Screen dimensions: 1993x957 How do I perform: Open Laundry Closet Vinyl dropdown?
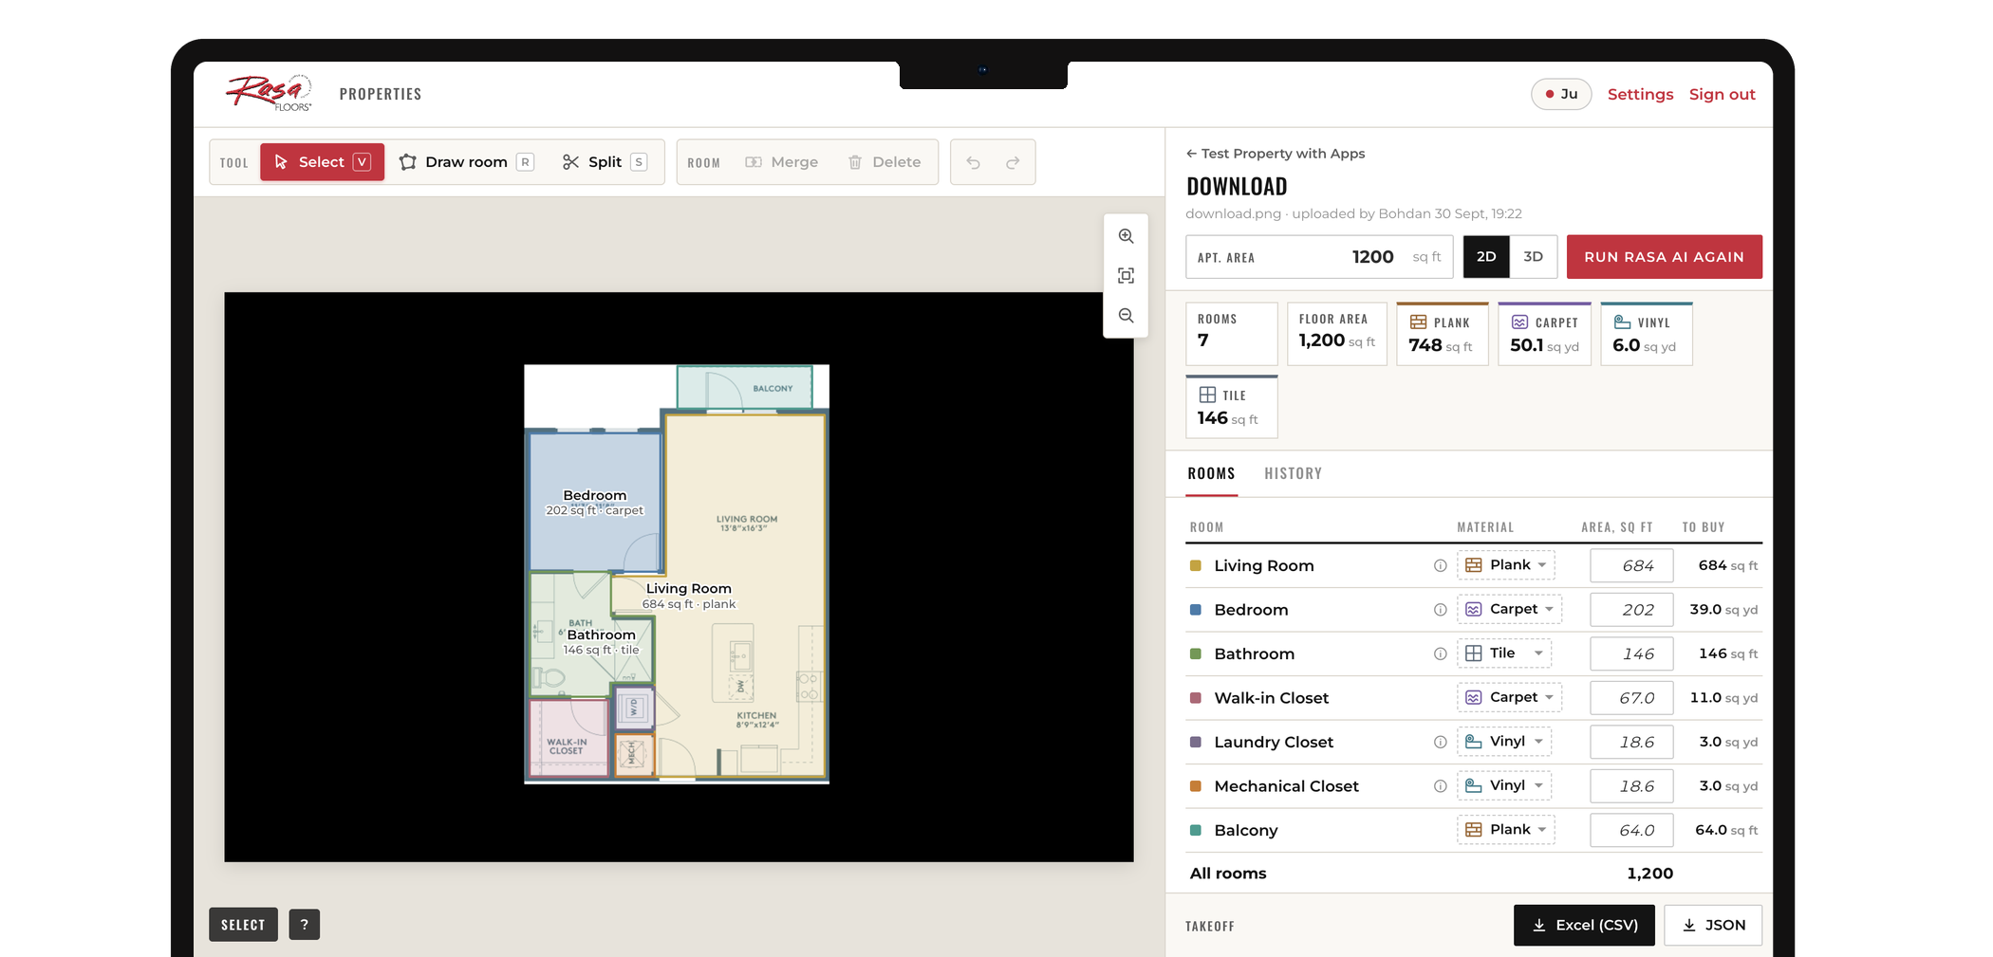pyautogui.click(x=1504, y=742)
